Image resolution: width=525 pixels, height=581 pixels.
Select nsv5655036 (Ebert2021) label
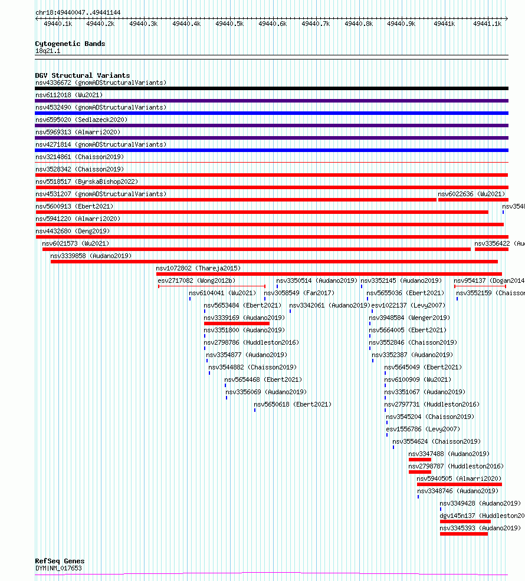tap(405, 293)
